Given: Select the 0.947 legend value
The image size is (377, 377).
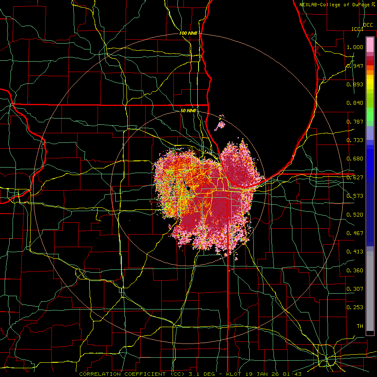Looking at the screenshot, I should tap(355, 66).
